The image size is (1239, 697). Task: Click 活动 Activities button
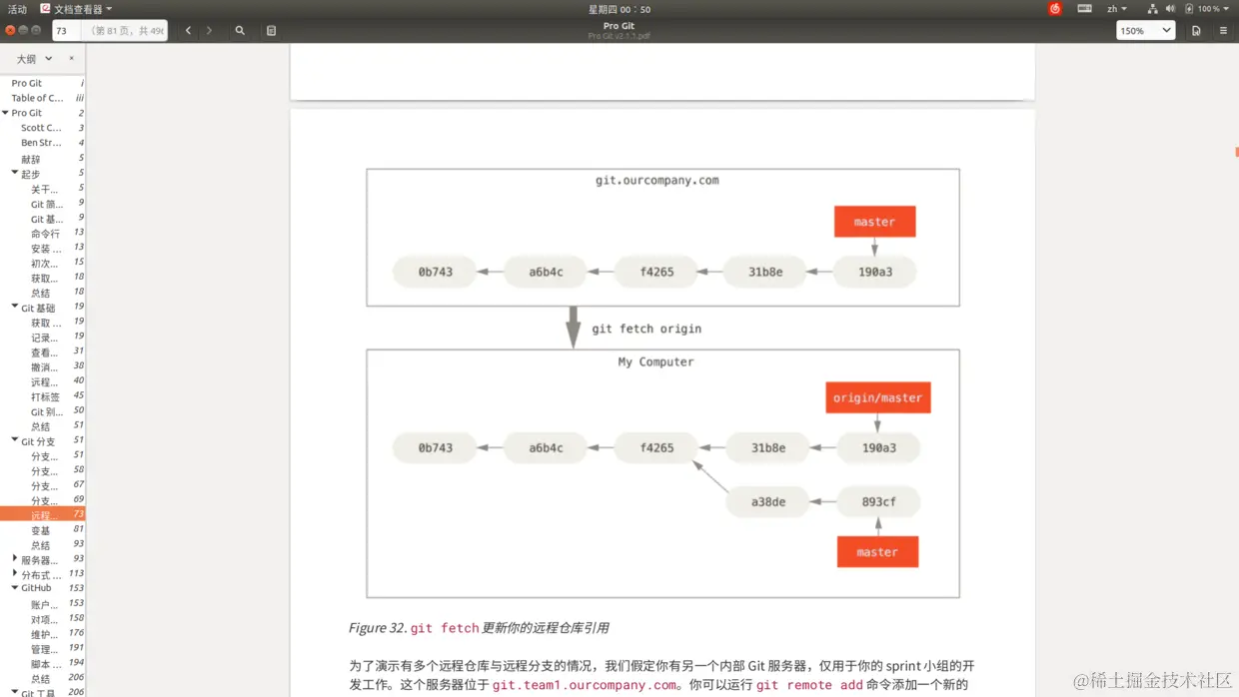coord(17,9)
